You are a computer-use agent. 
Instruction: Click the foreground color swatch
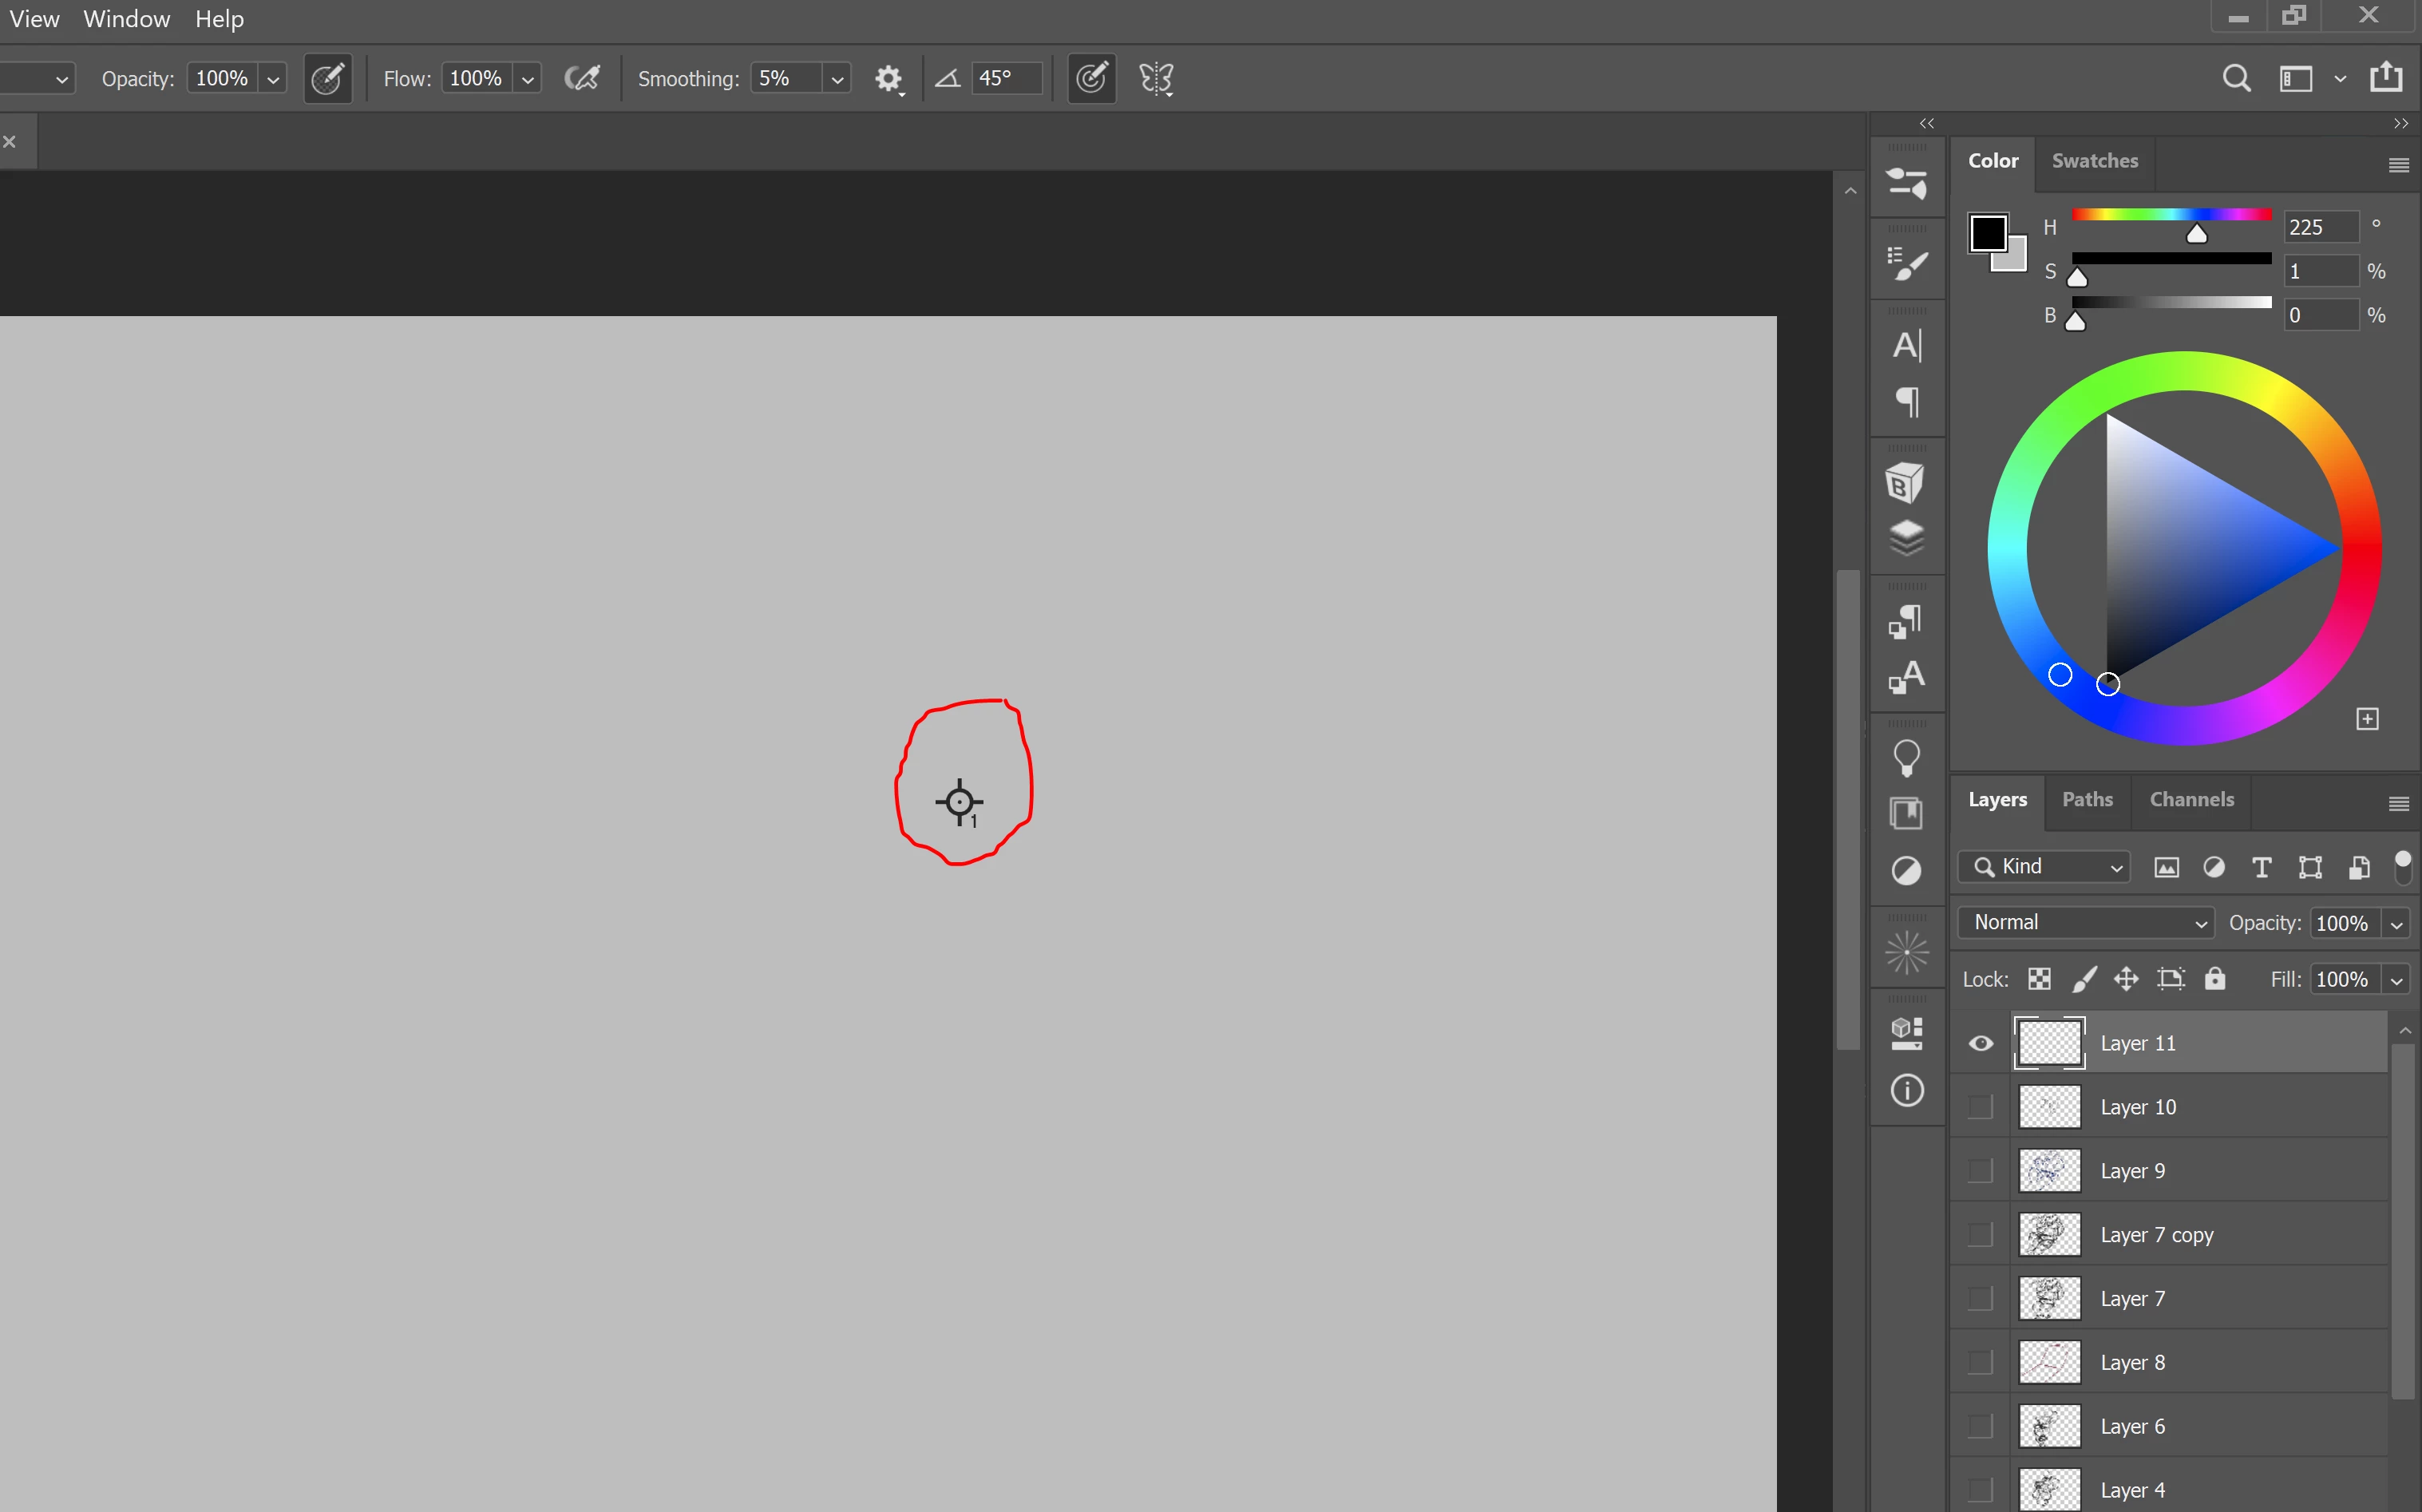click(x=1987, y=233)
